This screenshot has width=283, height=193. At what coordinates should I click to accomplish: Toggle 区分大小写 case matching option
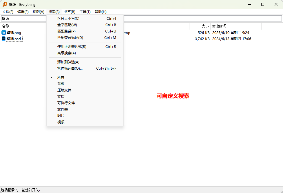(68, 19)
